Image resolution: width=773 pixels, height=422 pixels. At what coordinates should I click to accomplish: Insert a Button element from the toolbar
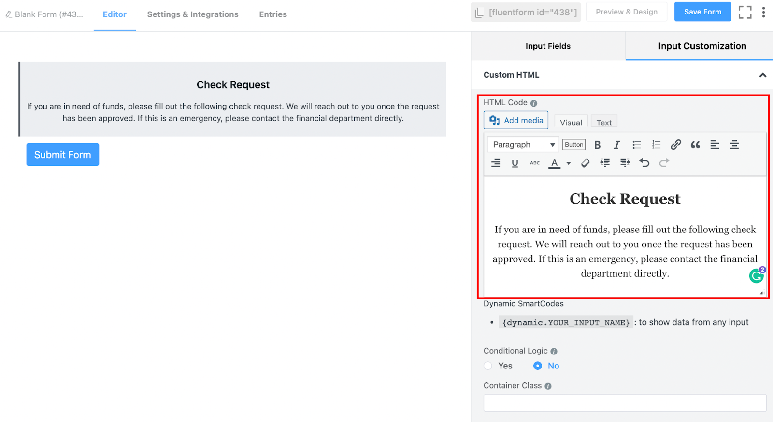[x=574, y=145]
